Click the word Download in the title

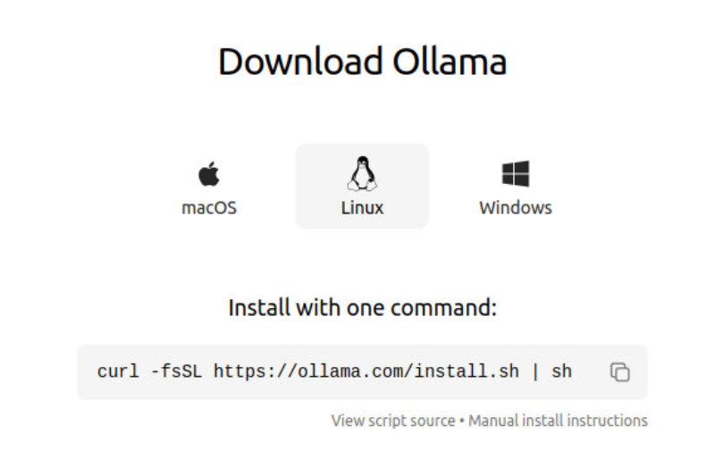pyautogui.click(x=300, y=62)
